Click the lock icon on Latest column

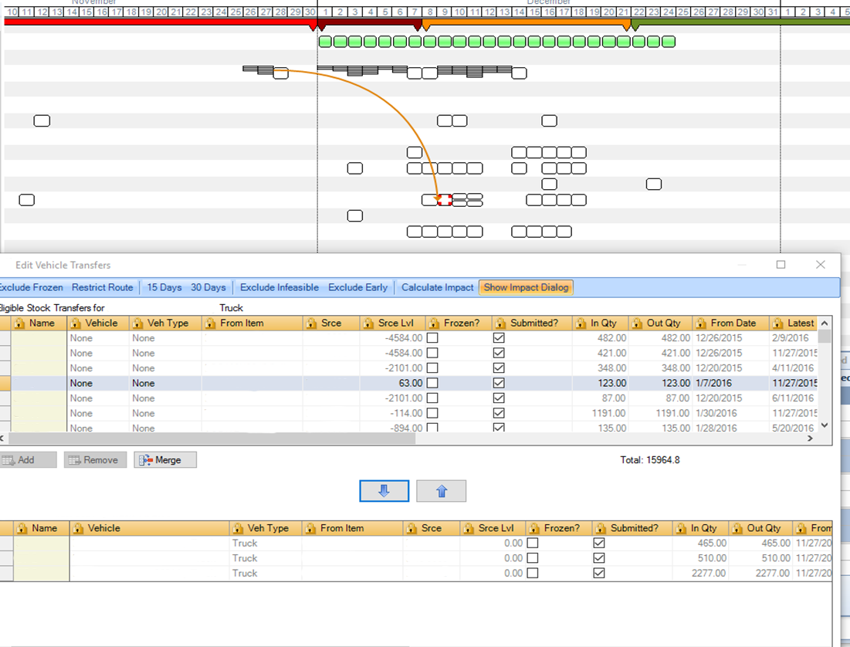(x=778, y=323)
